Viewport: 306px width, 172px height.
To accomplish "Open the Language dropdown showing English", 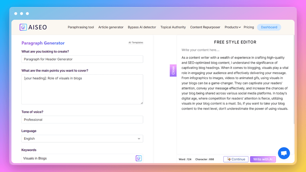I will [x=82, y=139].
